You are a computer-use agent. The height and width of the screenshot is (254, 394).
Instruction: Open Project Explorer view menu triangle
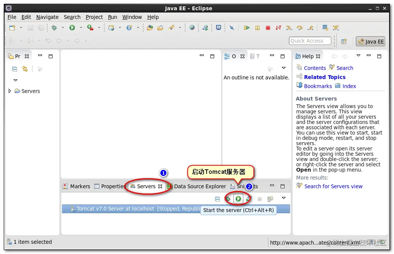tap(15, 80)
